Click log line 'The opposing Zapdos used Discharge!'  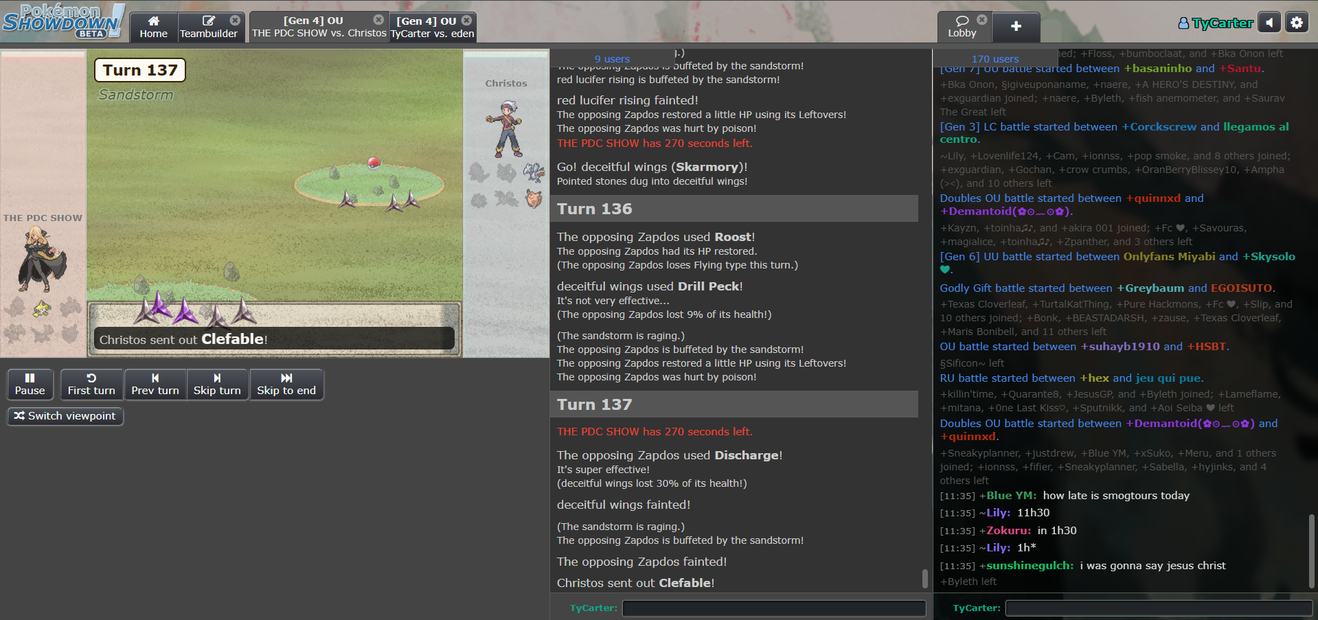pyautogui.click(x=670, y=455)
